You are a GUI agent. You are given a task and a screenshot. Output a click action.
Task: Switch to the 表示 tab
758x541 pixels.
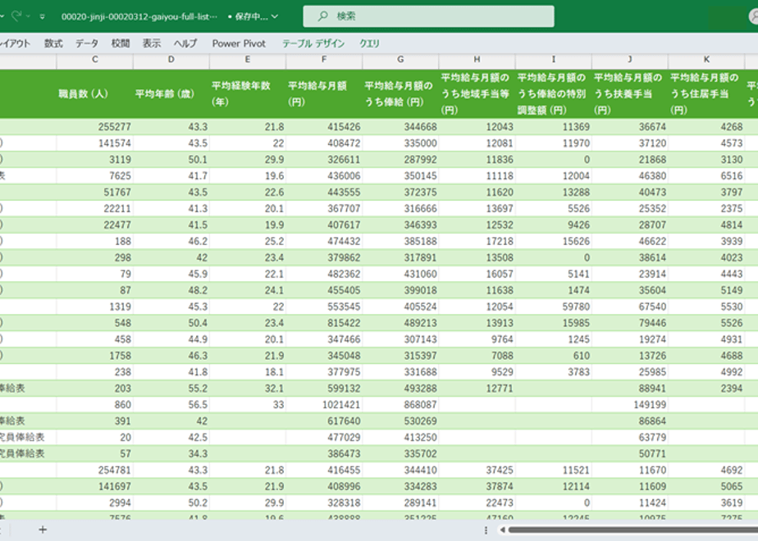click(x=151, y=43)
